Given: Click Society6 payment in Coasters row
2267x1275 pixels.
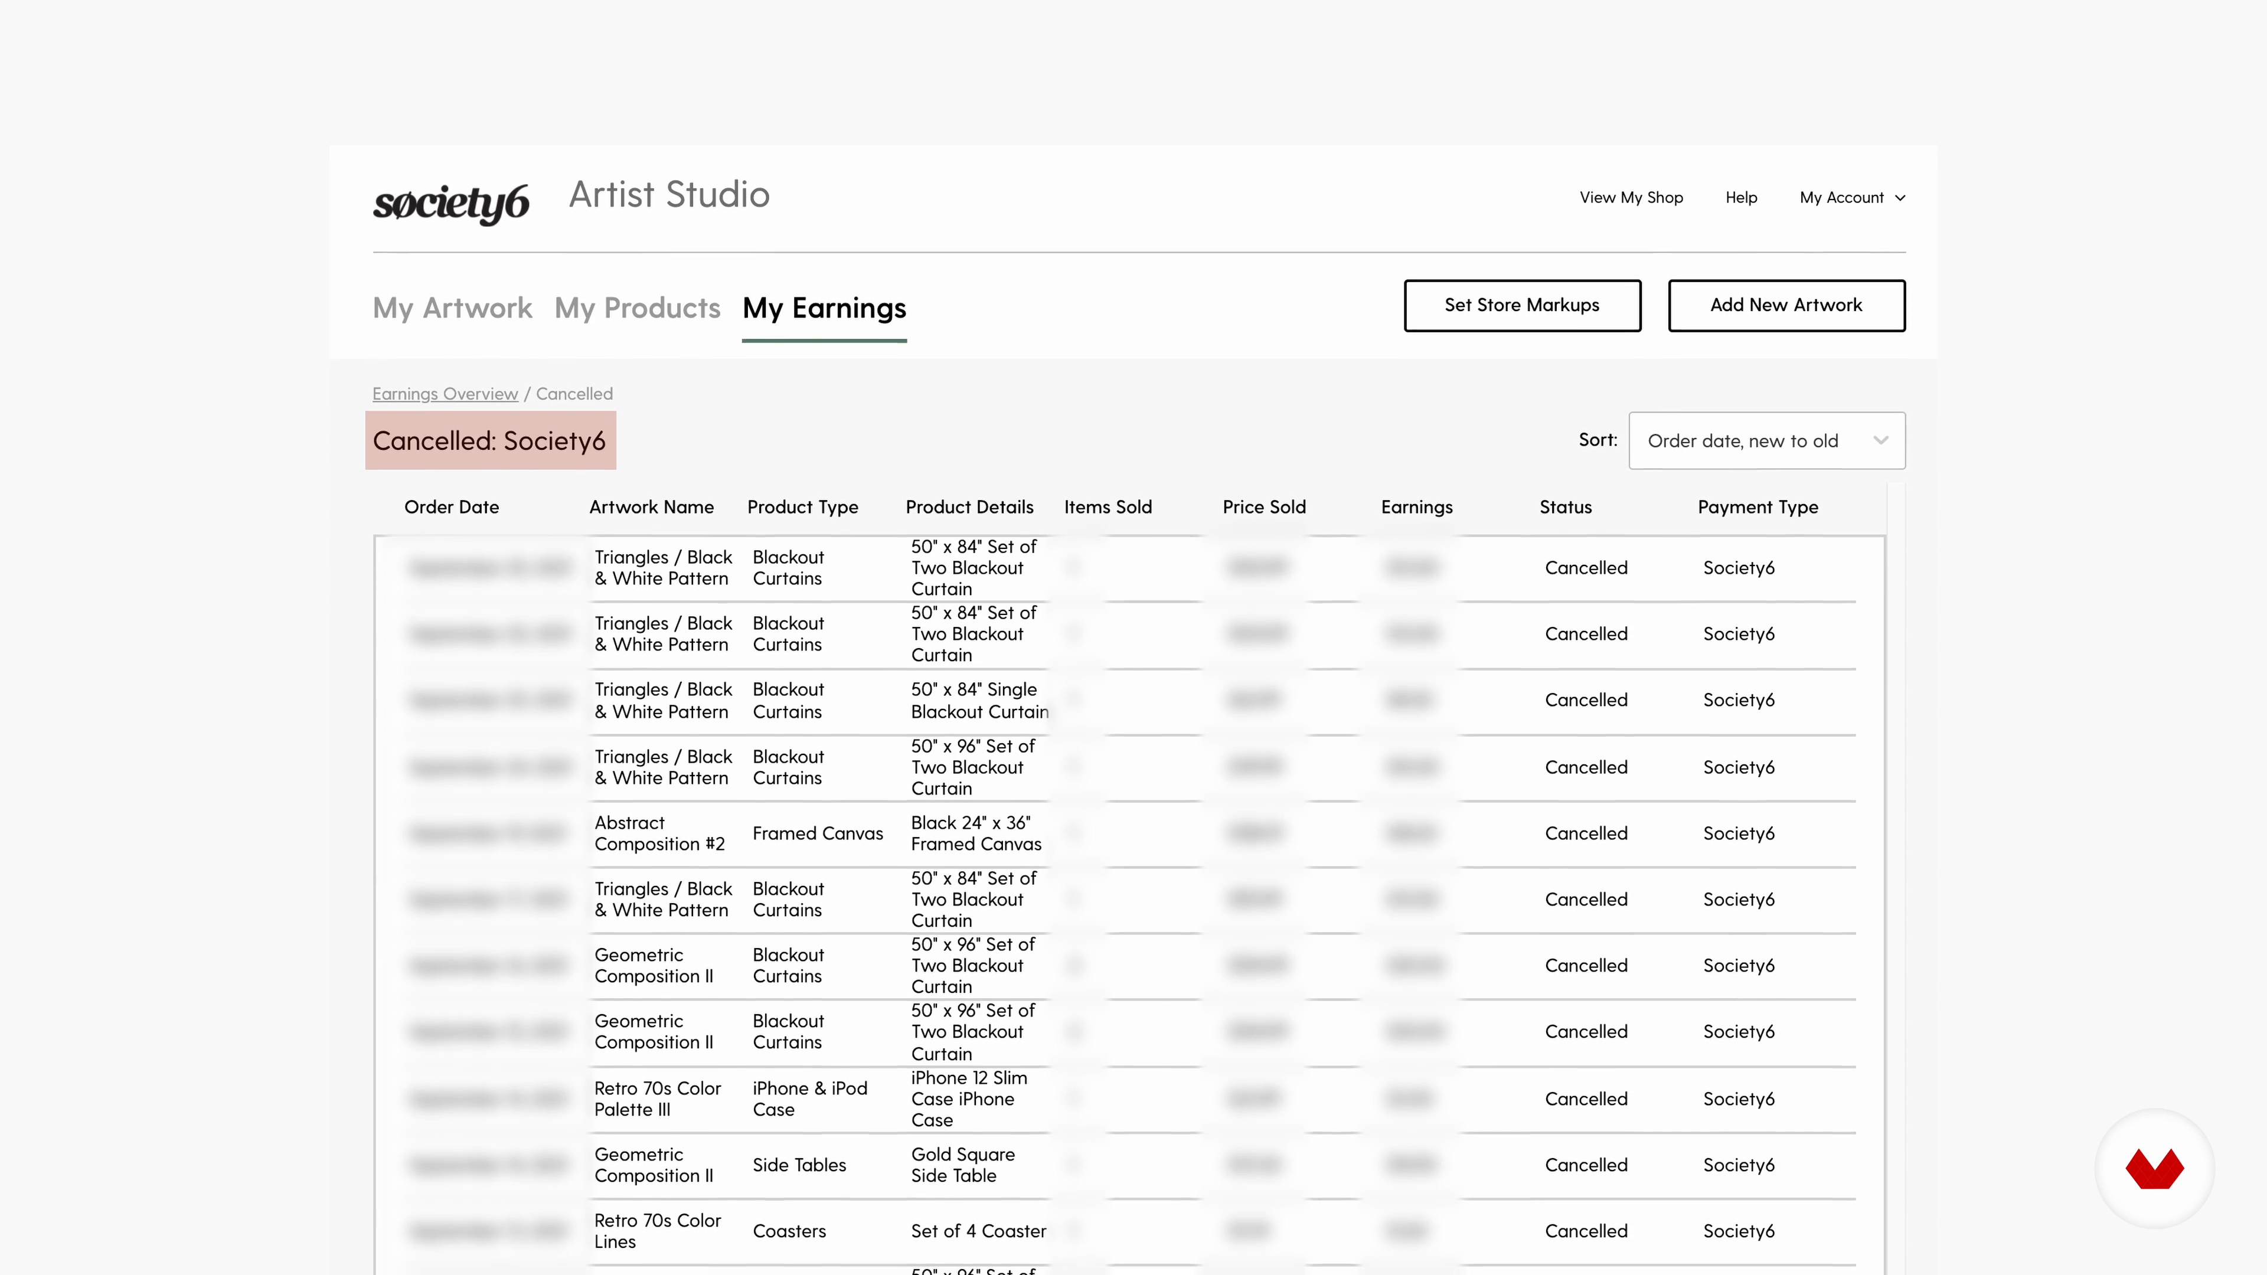Looking at the screenshot, I should point(1738,1231).
